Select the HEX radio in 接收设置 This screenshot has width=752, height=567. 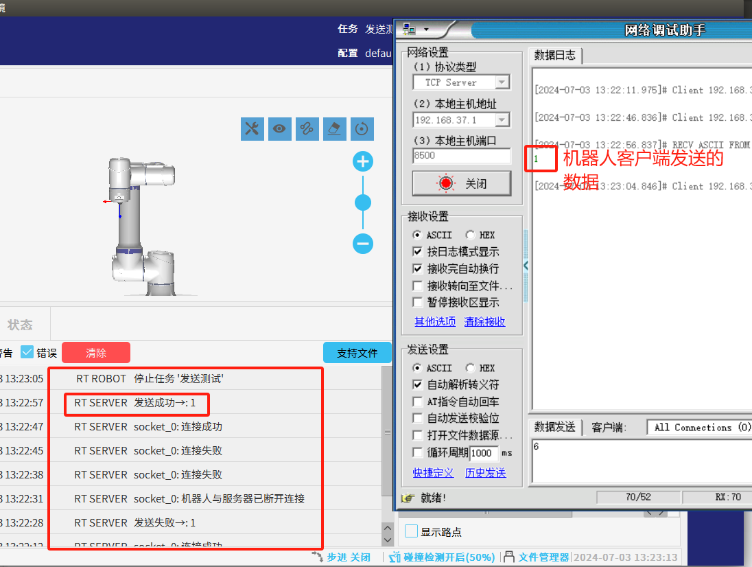470,235
